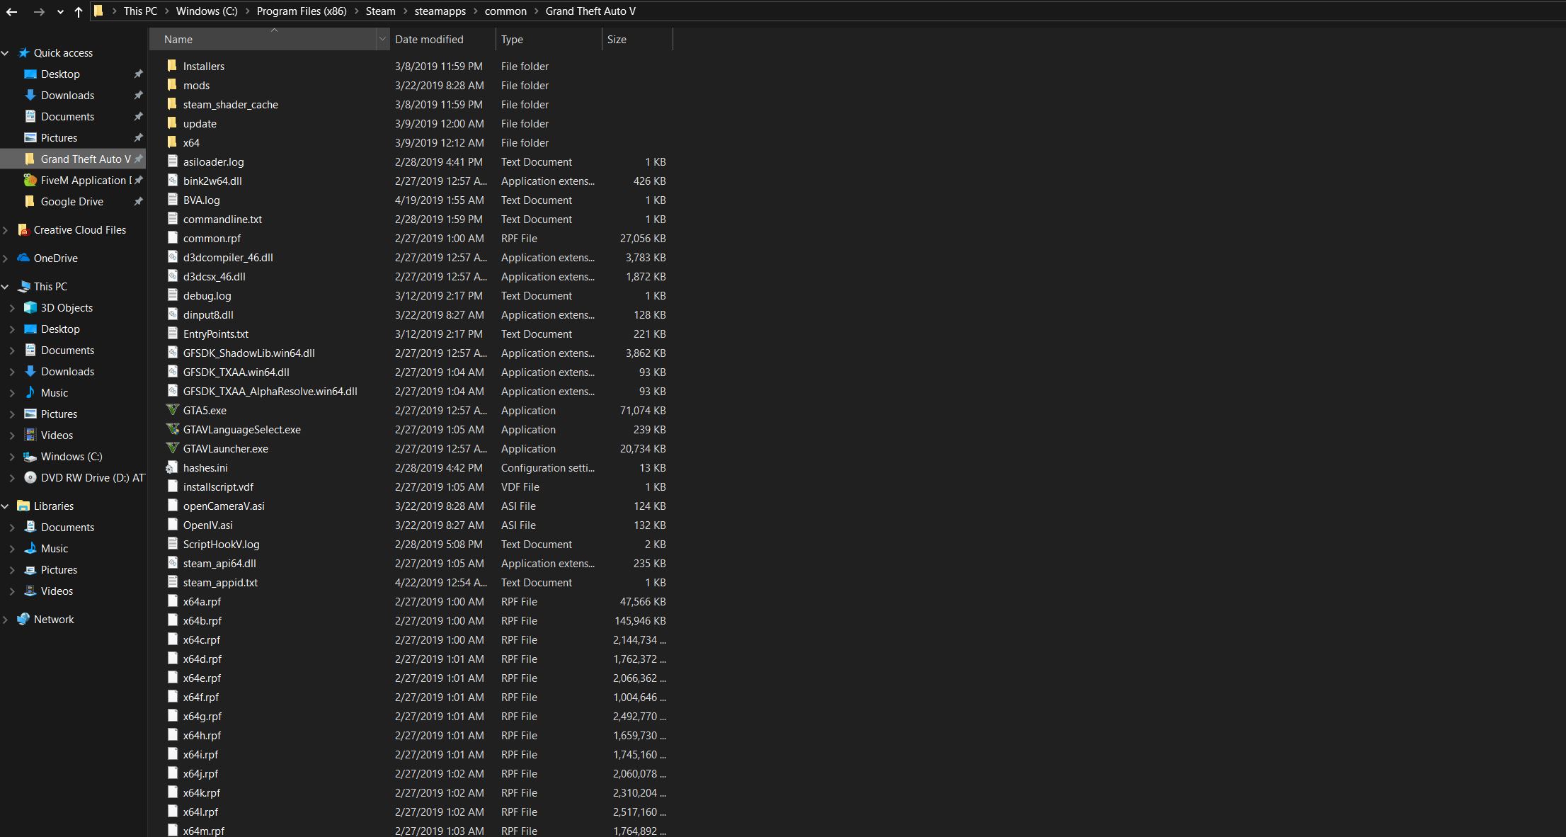Image resolution: width=1566 pixels, height=837 pixels.
Task: Click the DVD RW Drive icon
Action: (30, 477)
